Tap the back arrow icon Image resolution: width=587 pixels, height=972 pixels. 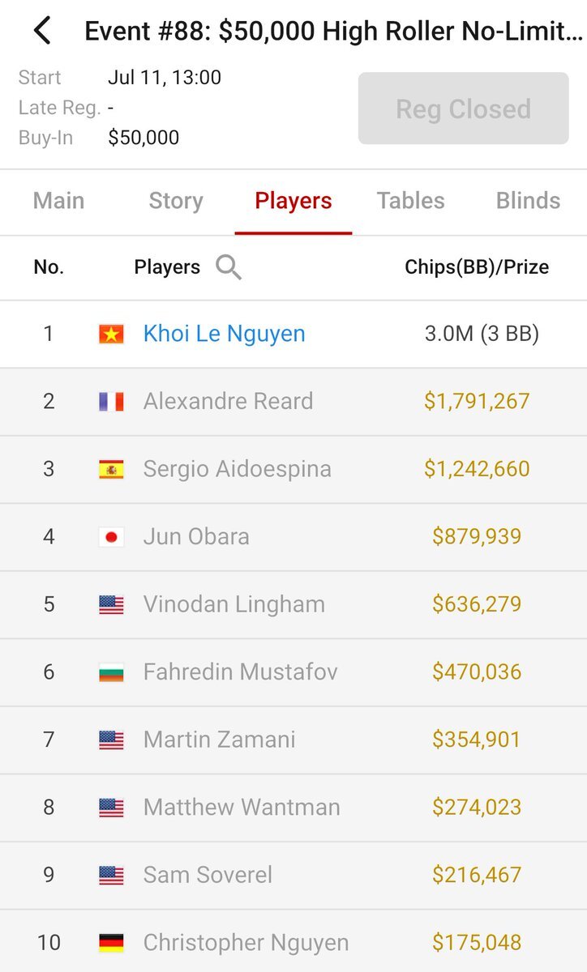(42, 32)
